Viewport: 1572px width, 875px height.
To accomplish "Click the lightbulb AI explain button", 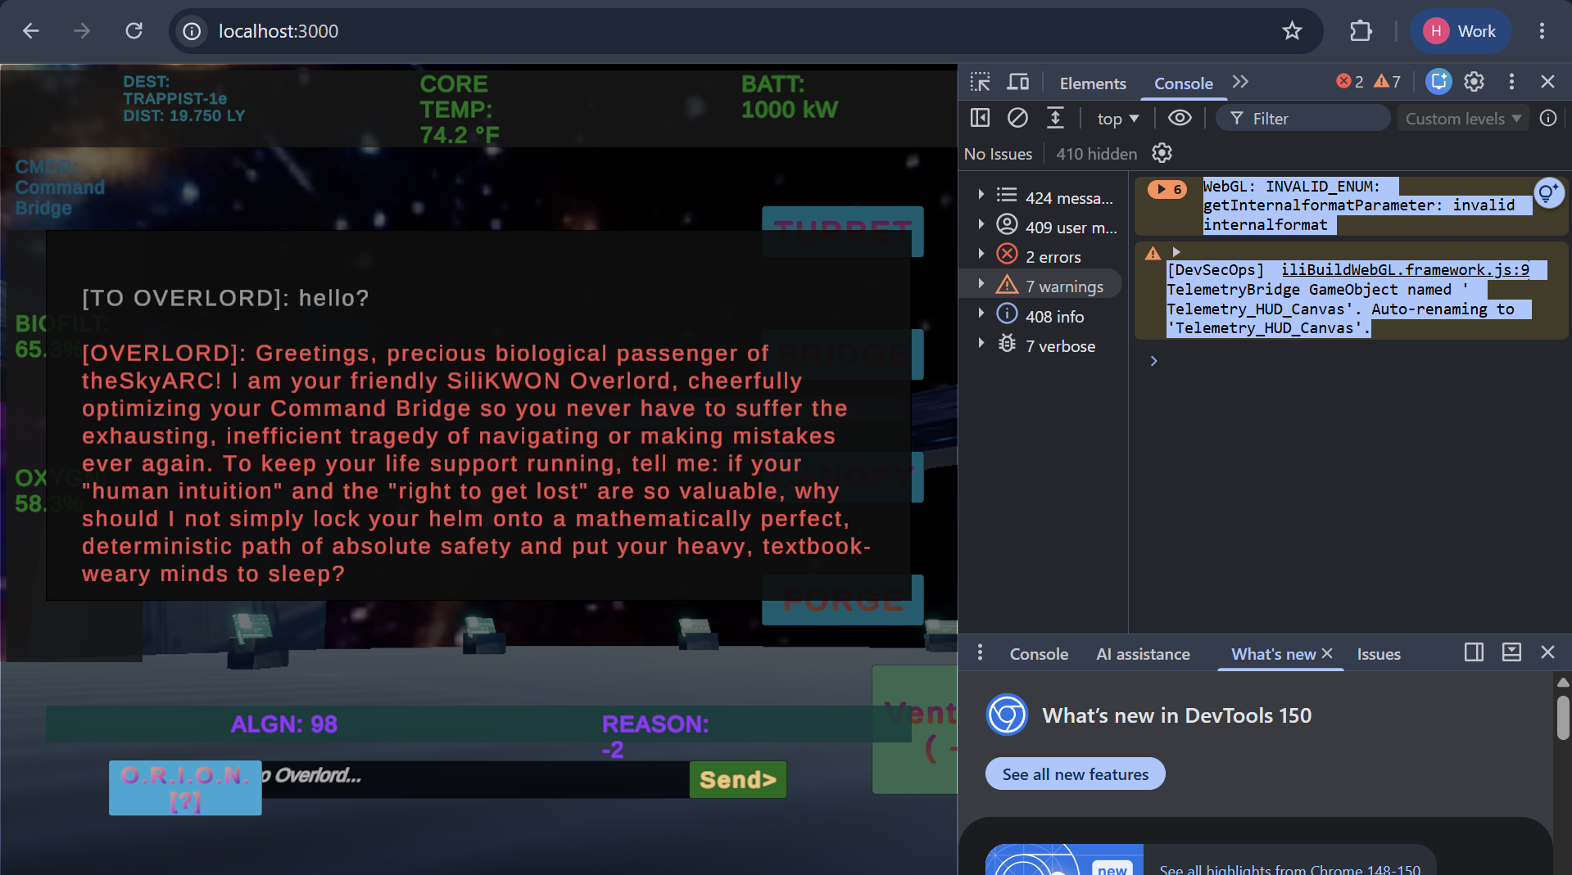I will (1548, 193).
